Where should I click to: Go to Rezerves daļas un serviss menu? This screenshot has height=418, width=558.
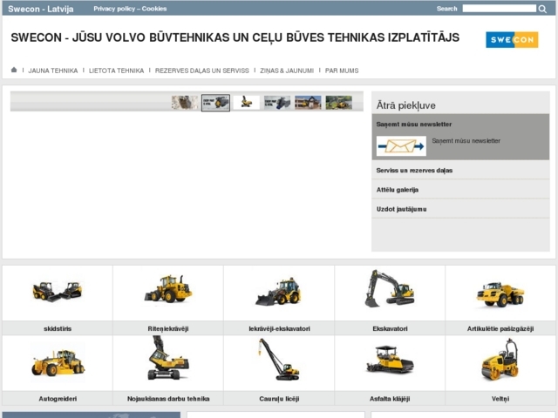[x=201, y=71]
